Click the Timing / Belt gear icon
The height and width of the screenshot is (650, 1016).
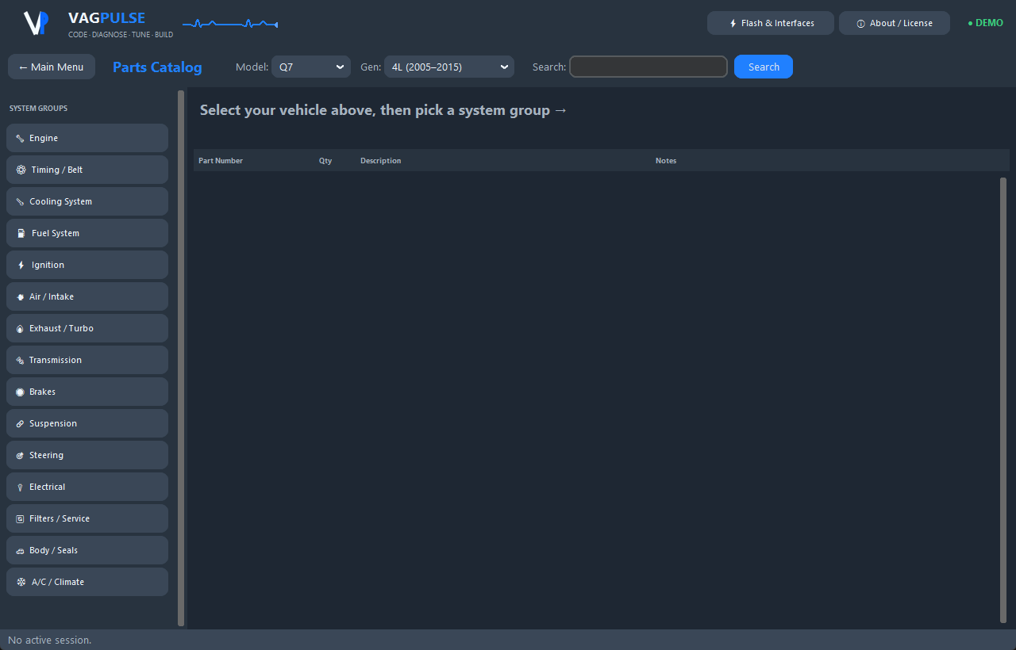(21, 170)
